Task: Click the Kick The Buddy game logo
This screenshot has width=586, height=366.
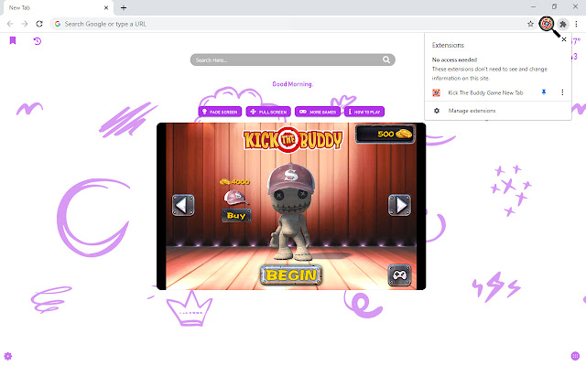Action: [293, 140]
